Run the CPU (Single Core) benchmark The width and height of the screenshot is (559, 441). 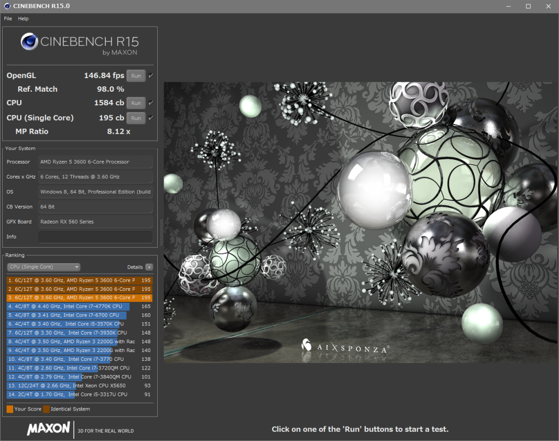pos(136,118)
